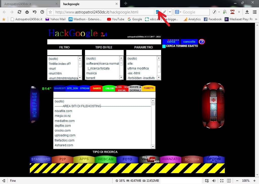Image resolution: width=259 pixels, height=184 pixels.
Task: Show more bookmarks with the chevron
Action: 256,19
